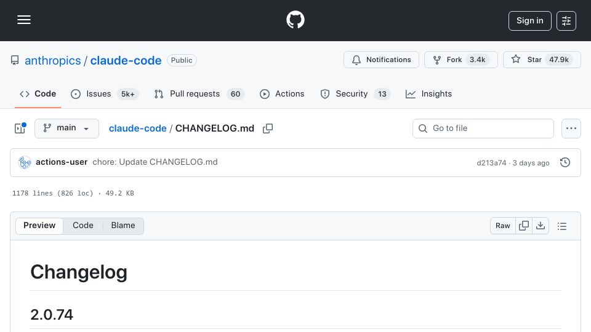Expand the file tree side panel

[x=20, y=128]
